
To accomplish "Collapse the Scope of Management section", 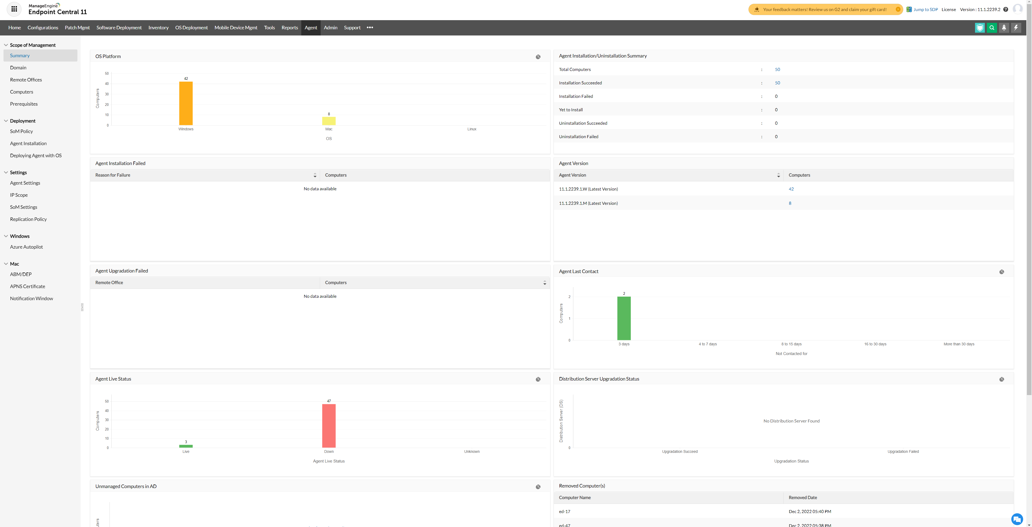I will point(6,45).
